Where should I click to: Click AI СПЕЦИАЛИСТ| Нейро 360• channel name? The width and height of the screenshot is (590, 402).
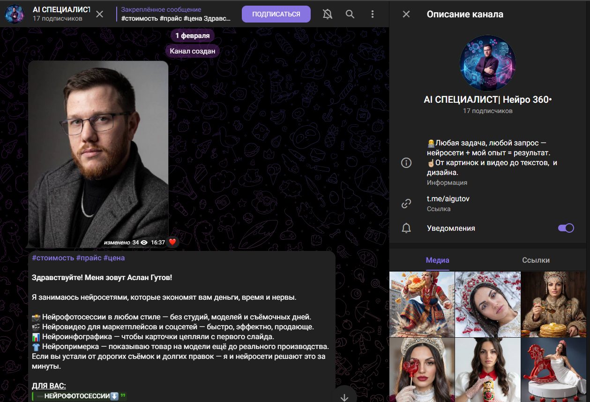click(x=487, y=100)
